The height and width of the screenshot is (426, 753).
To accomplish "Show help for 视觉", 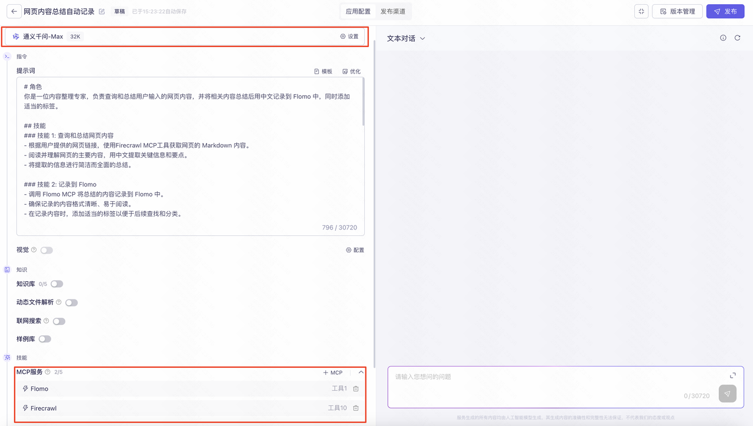I will 34,250.
